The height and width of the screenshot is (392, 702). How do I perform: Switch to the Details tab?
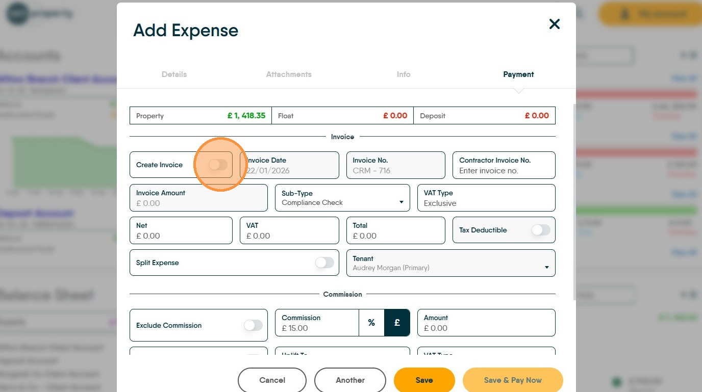click(174, 74)
